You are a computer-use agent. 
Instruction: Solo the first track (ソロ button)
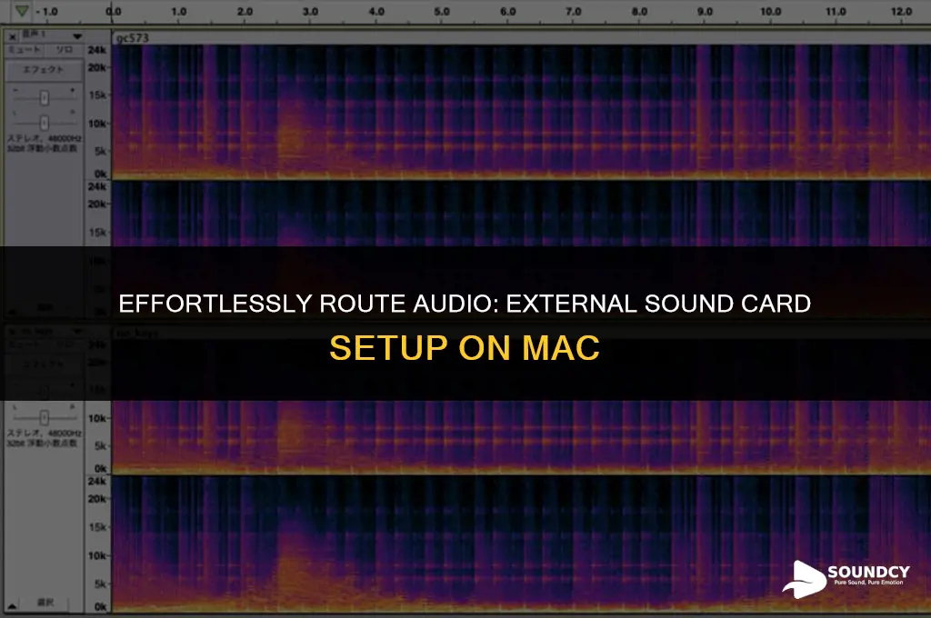point(65,51)
